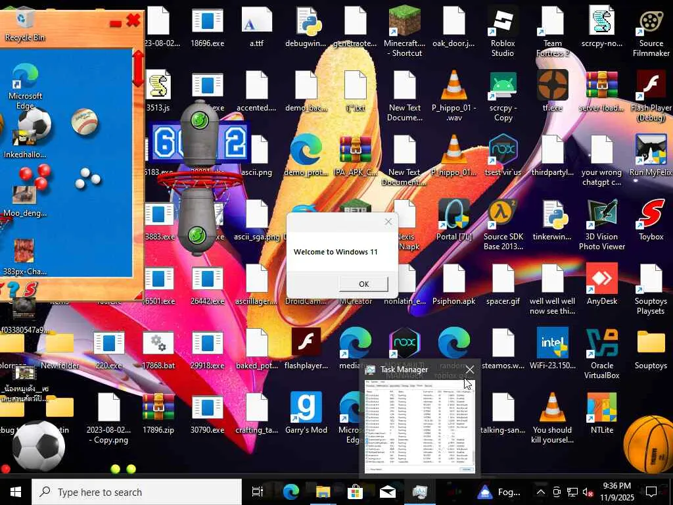Open the flashplayer desktop icon

coord(306,349)
